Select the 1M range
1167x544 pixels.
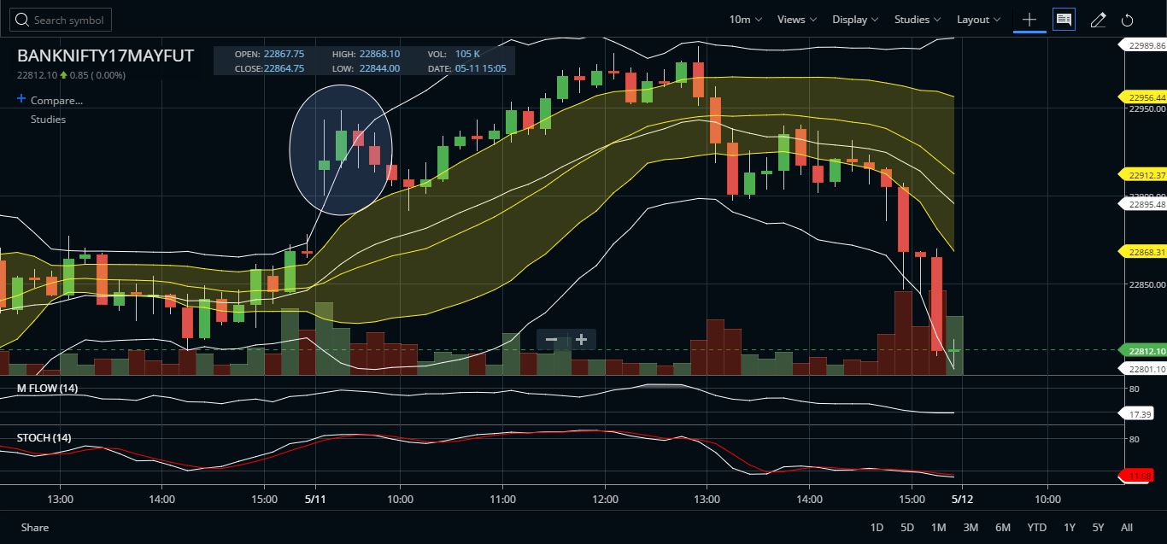click(939, 528)
